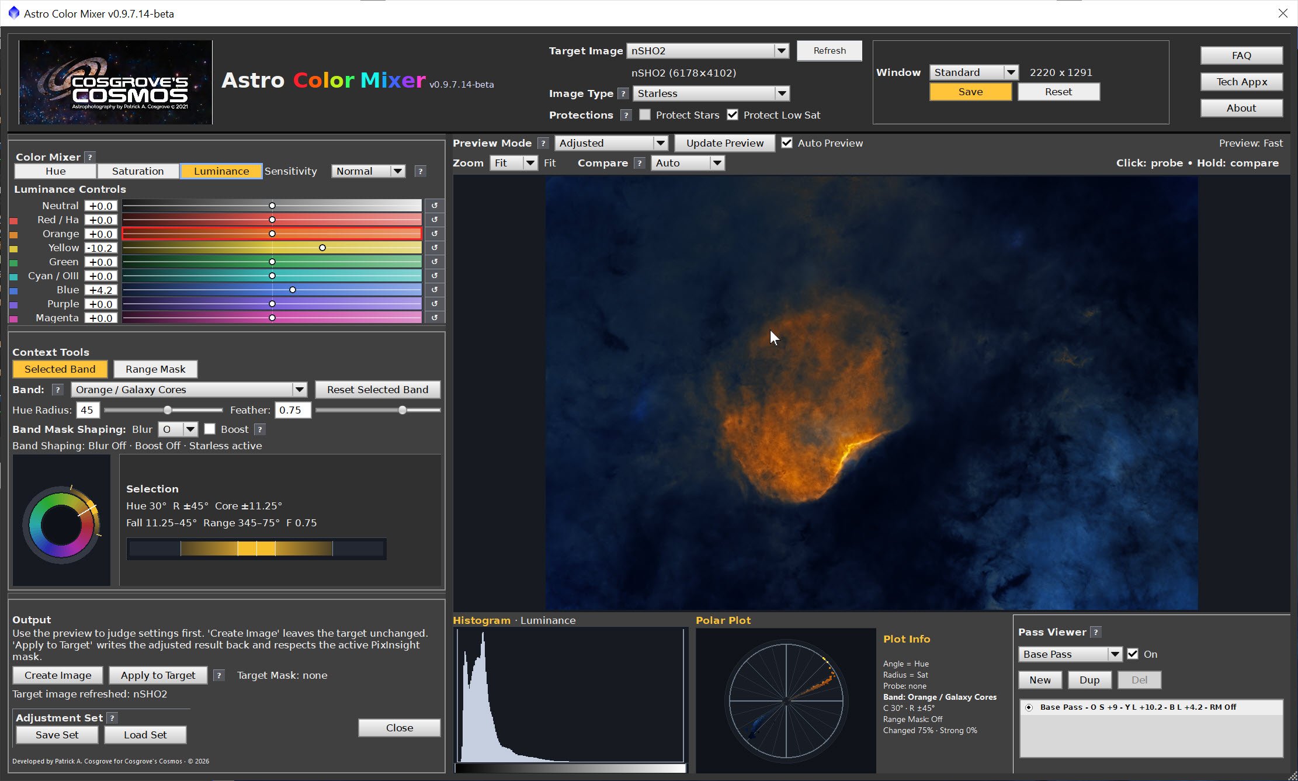This screenshot has height=781, width=1298.
Task: Disable the Protect Low Sat checkbox
Action: click(x=733, y=115)
